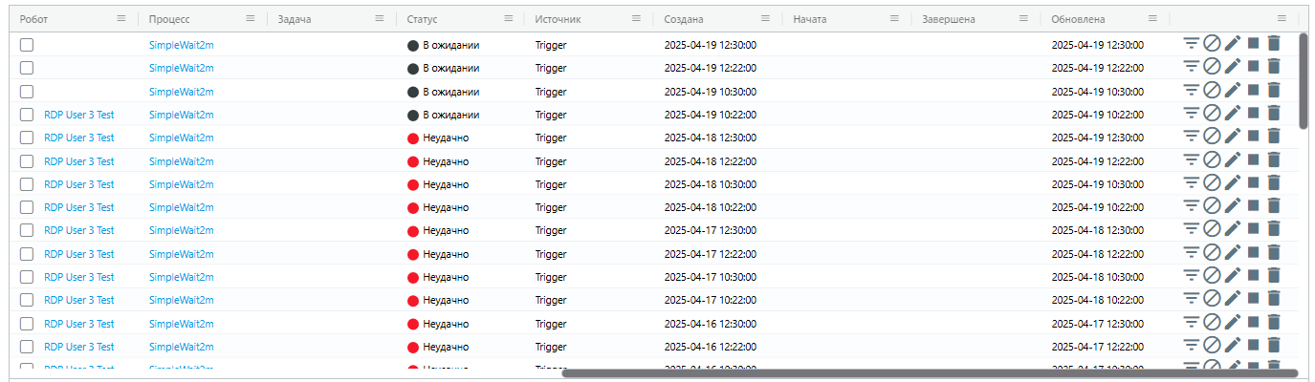Image resolution: width=1315 pixels, height=382 pixels.
Task: Click pencil icon in 2025-04-18 12:22 row
Action: (1233, 159)
